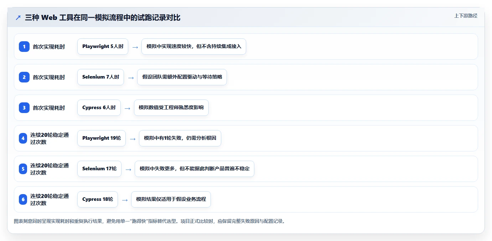Click the 连续20轮稳定通过次数 label in the Selenium row

click(x=50, y=169)
